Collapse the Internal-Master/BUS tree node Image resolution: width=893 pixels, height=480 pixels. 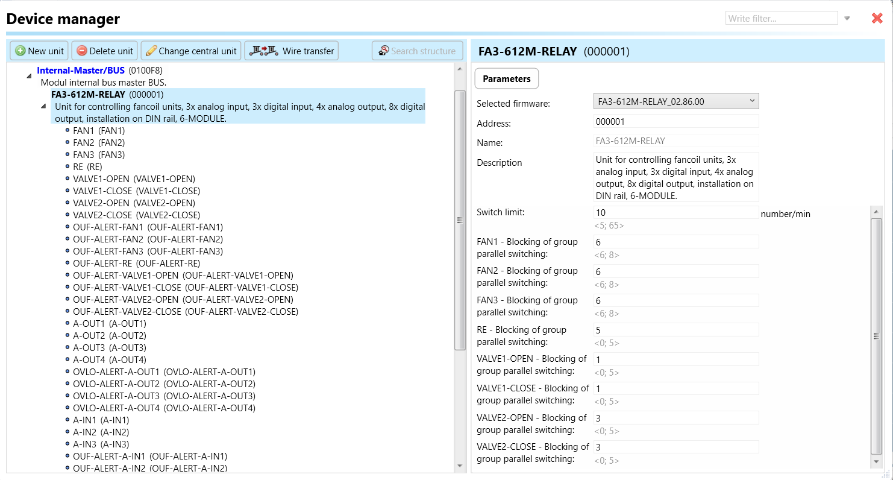[x=29, y=76]
